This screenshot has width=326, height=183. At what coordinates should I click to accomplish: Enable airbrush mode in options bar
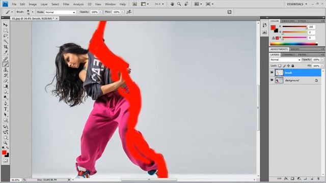click(129, 12)
